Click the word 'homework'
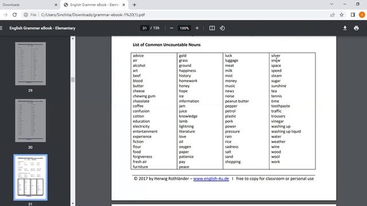 [x=188, y=81]
